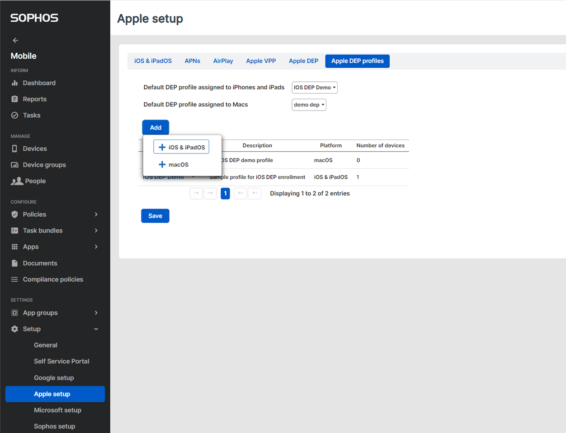Screen dimensions: 566x433
Task: Open Self Service Portal setup
Action: (61, 362)
